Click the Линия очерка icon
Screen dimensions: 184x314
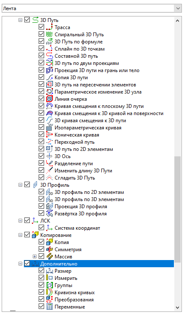(x=49, y=99)
